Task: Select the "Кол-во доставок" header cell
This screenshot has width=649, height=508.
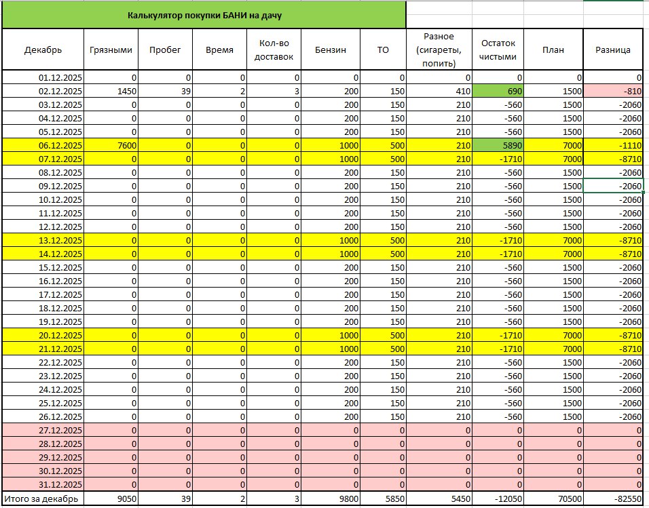Action: point(274,50)
